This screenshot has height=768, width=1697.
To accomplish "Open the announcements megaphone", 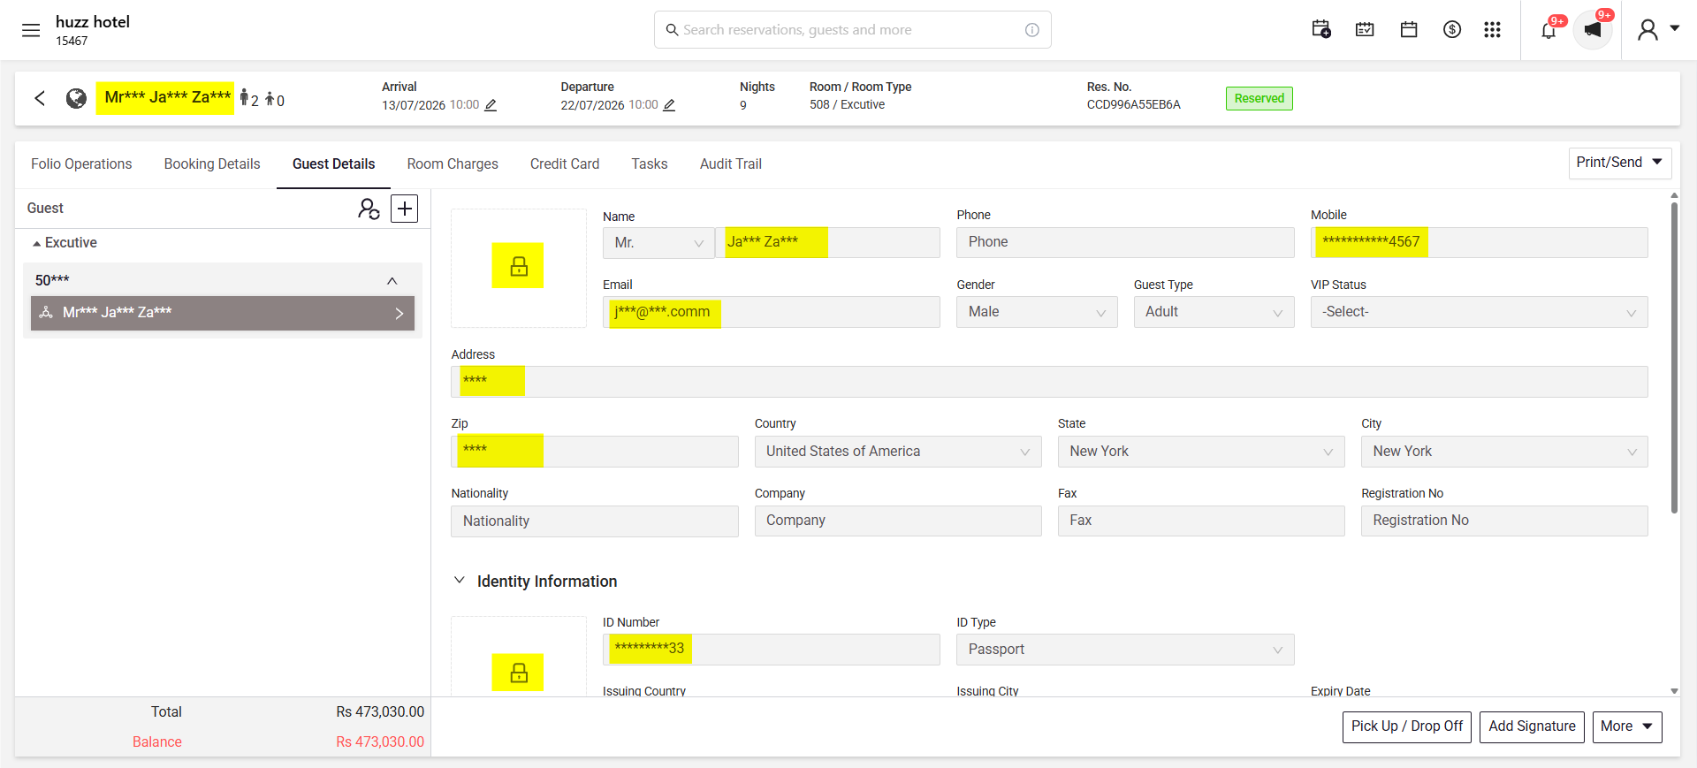I will [1593, 30].
